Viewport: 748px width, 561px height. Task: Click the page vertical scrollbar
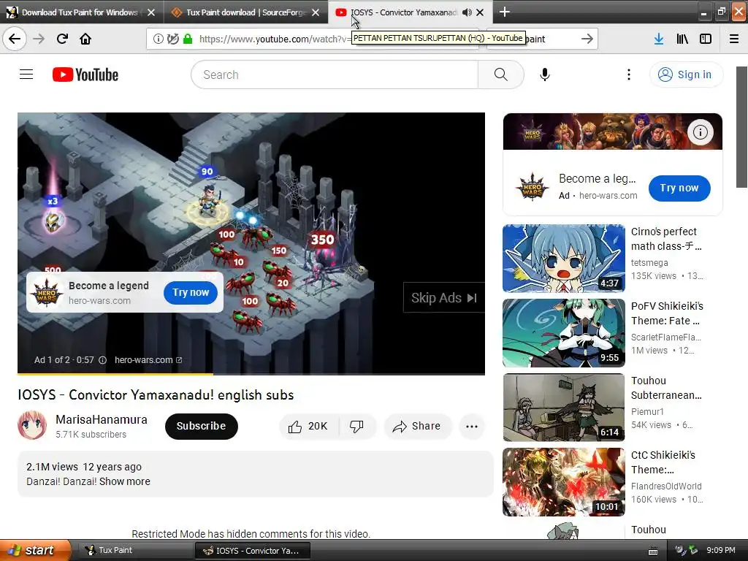(x=741, y=127)
